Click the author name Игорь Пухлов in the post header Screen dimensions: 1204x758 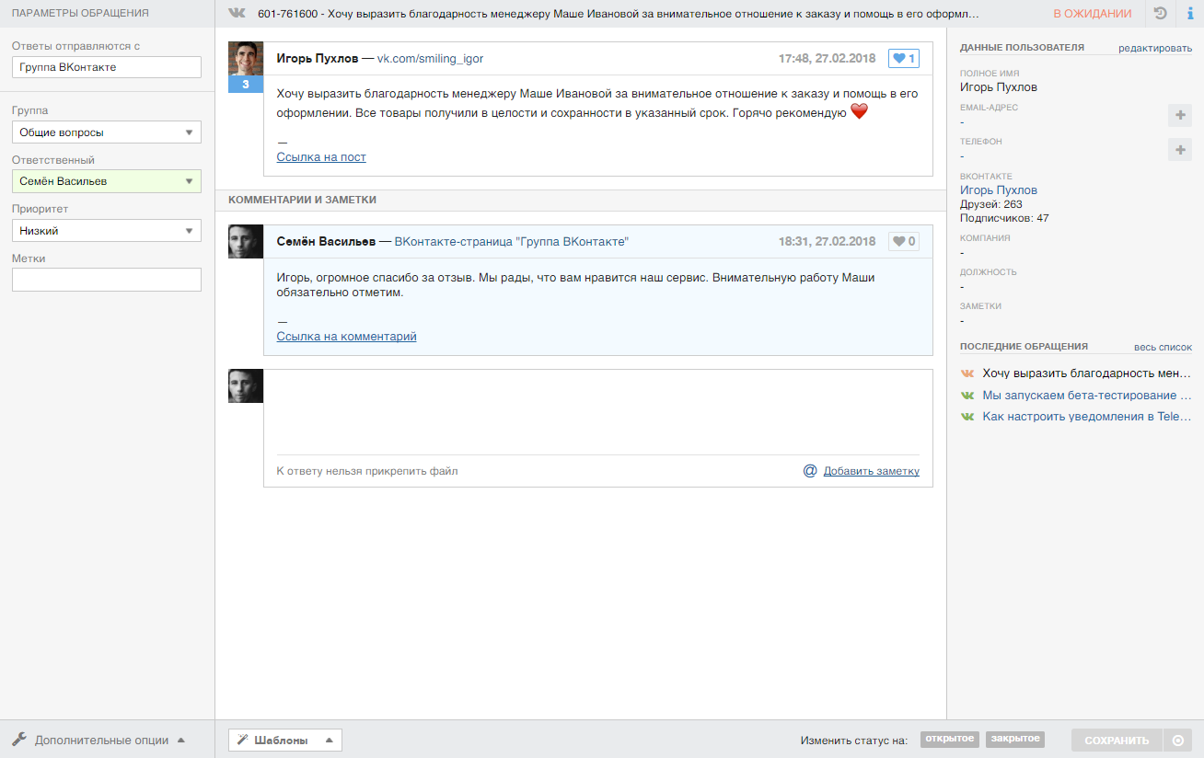point(318,59)
